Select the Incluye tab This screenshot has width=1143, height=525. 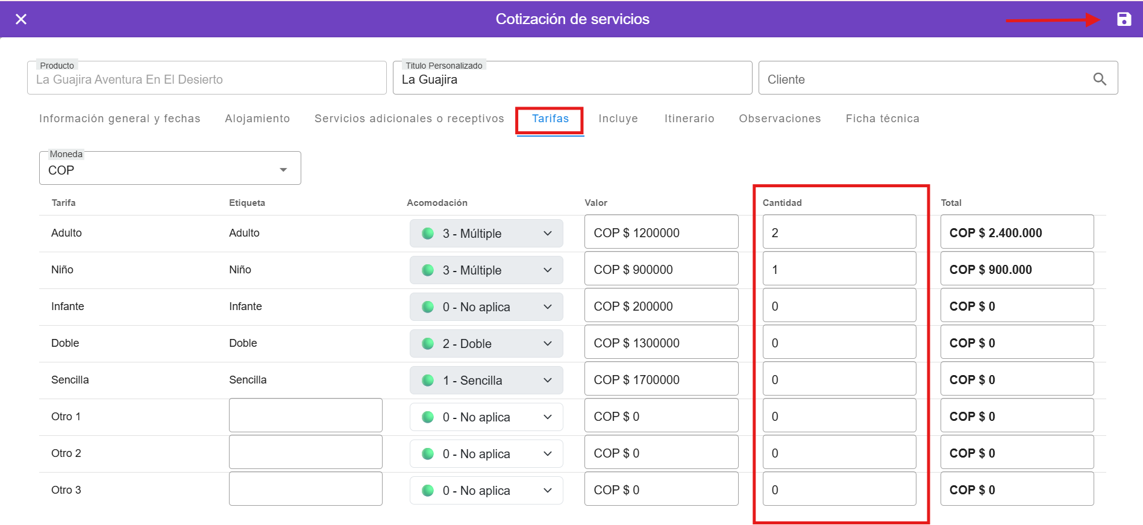(x=618, y=119)
